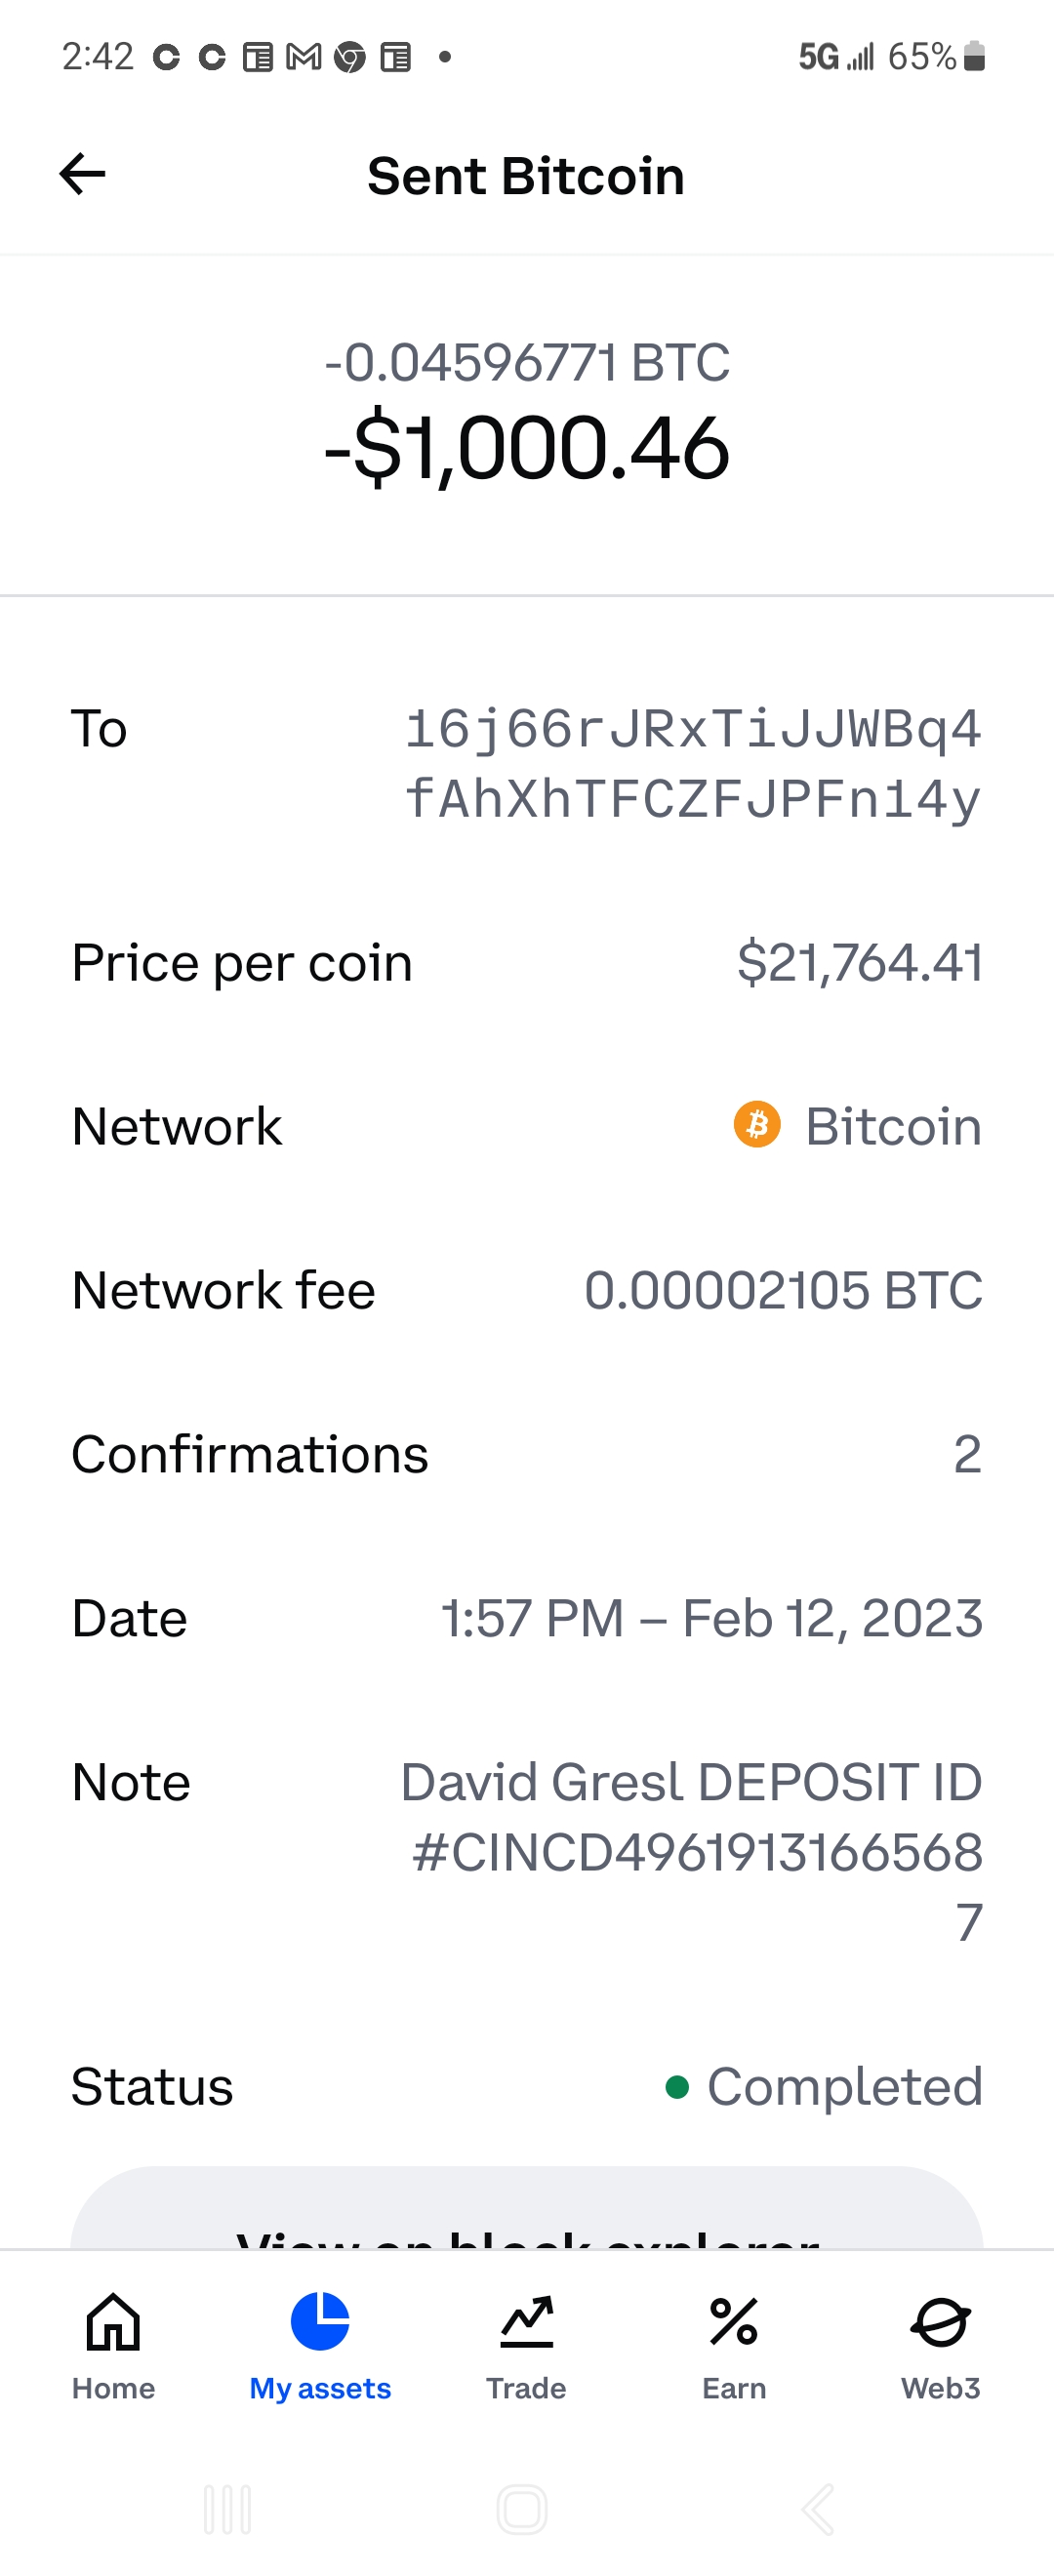Tap the deposit ID note text
This screenshot has height=2576, width=1054.
(692, 1851)
